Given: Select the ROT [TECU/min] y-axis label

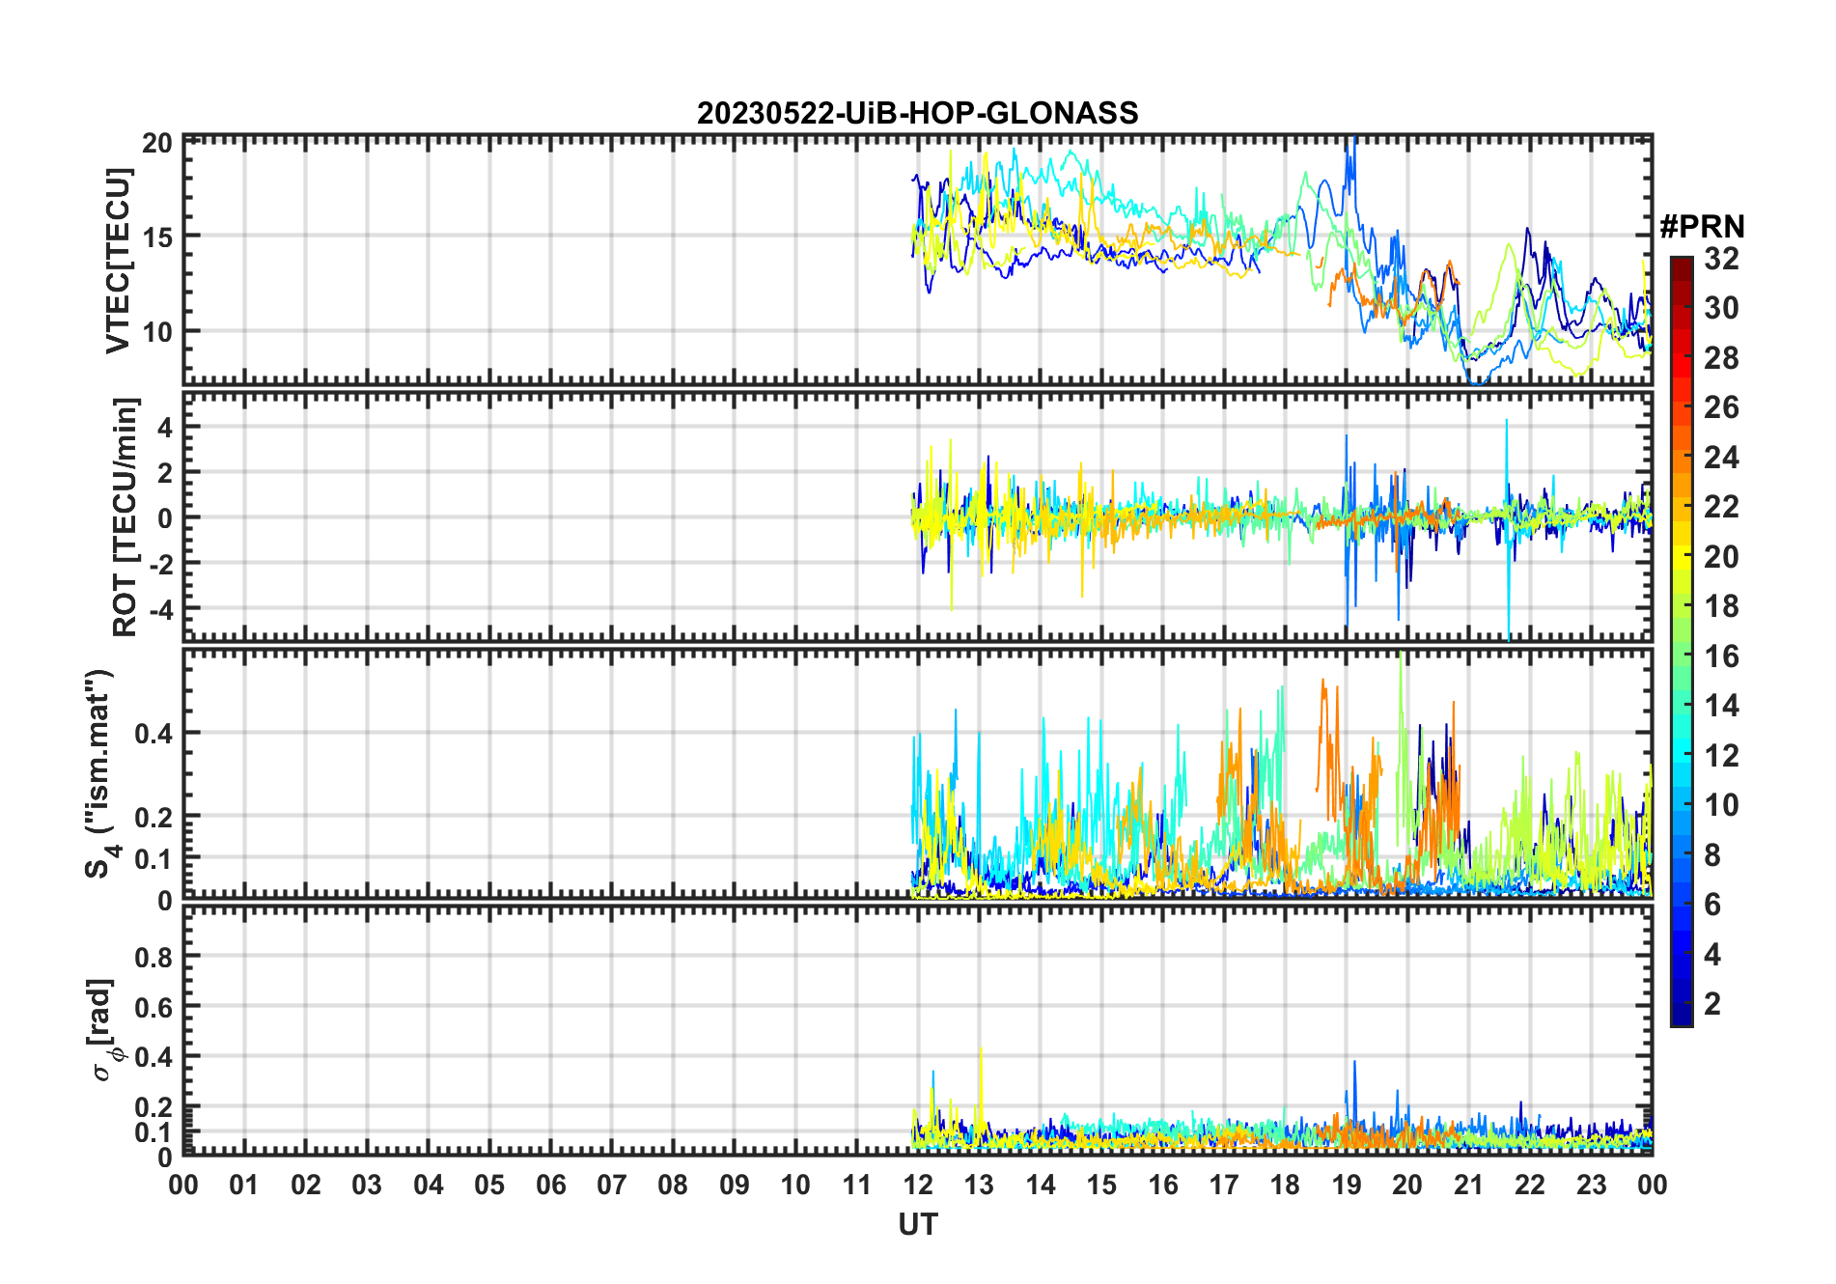Looking at the screenshot, I should [x=125, y=516].
